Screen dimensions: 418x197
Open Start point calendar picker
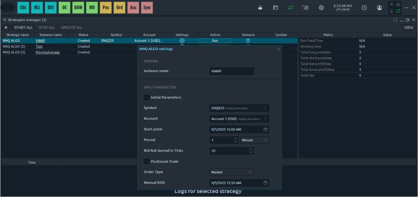265,129
